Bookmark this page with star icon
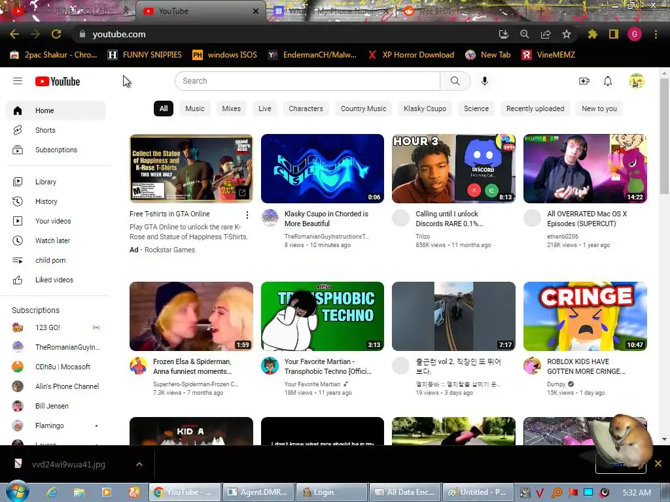This screenshot has height=502, width=670. [x=567, y=34]
